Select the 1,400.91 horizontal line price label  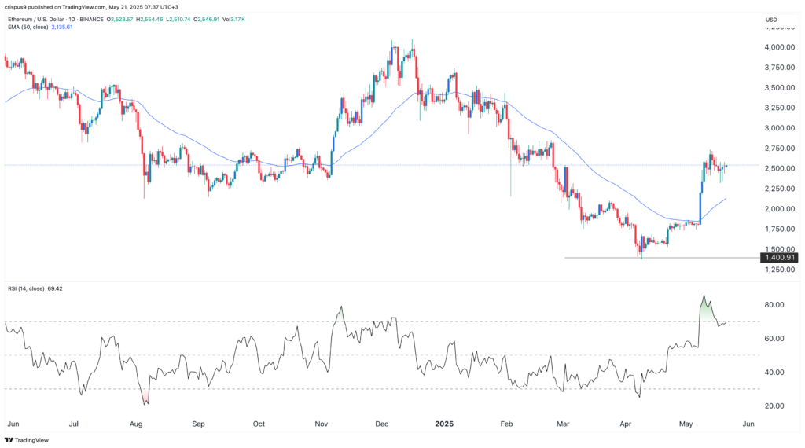click(x=778, y=258)
